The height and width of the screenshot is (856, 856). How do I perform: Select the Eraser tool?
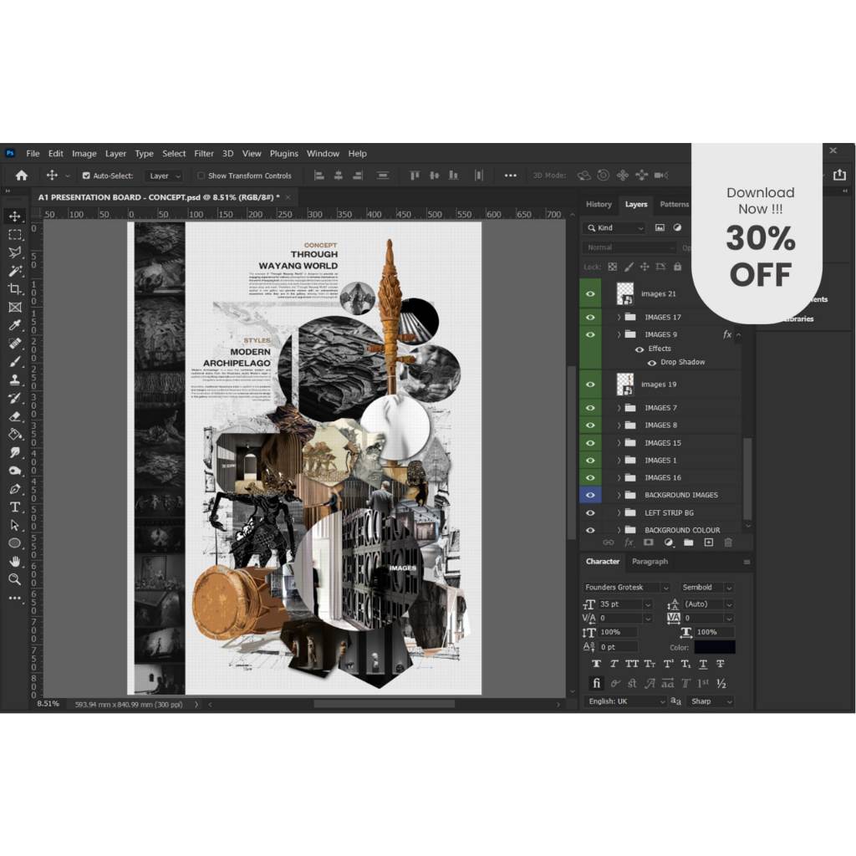tap(15, 416)
